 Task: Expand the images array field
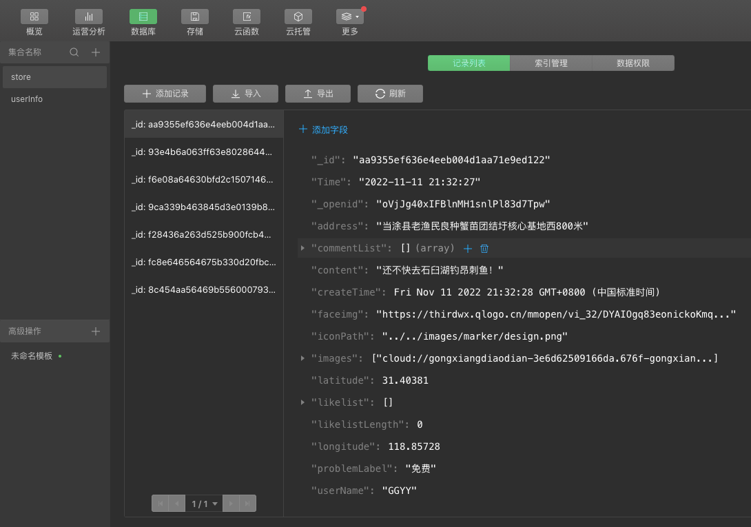point(302,358)
